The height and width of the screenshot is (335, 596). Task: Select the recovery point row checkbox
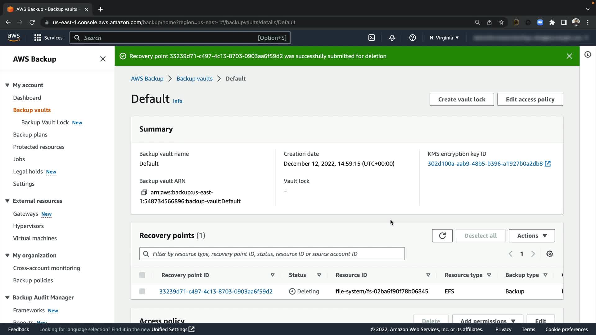click(142, 292)
